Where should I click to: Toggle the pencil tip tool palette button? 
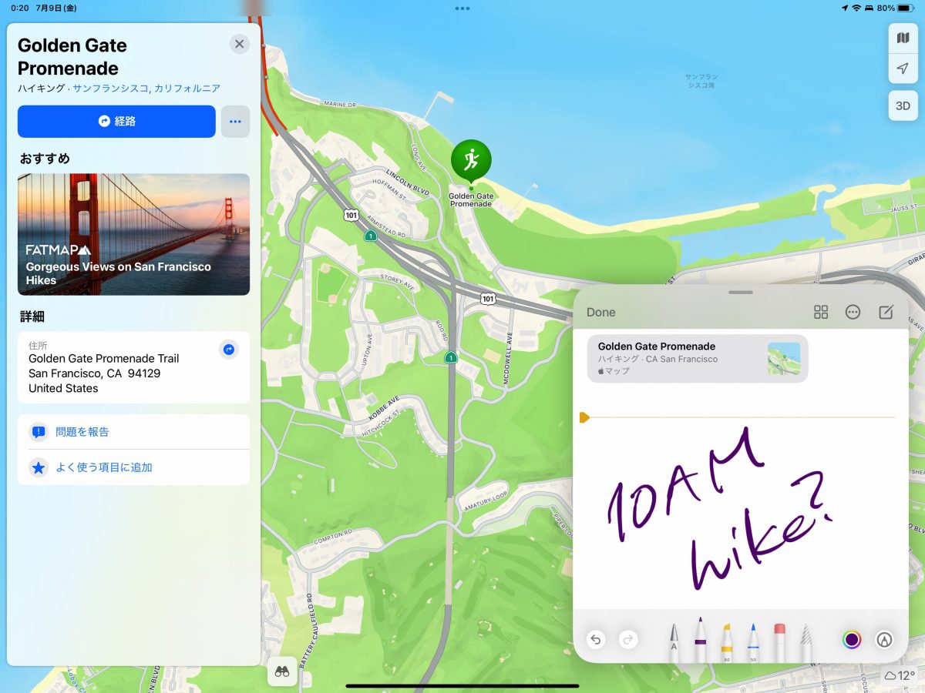point(884,640)
